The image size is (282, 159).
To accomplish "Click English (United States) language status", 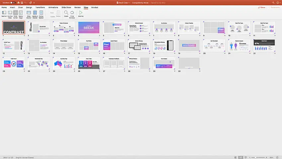I will [25, 158].
